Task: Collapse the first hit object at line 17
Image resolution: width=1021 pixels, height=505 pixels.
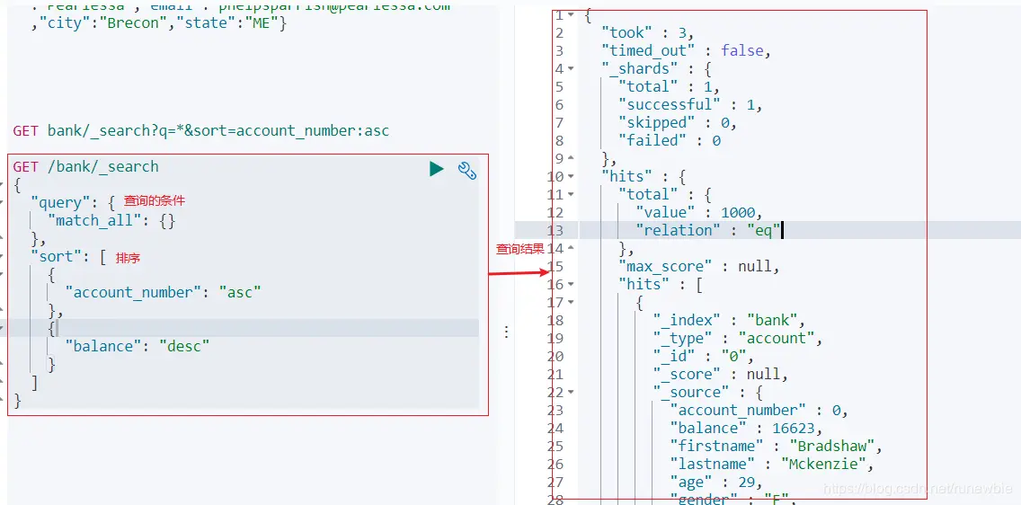Action: pos(571,302)
